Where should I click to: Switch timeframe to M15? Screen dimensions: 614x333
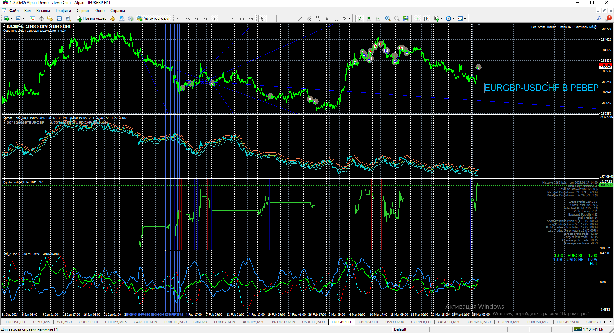(197, 19)
